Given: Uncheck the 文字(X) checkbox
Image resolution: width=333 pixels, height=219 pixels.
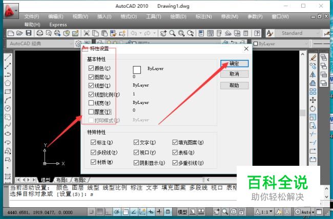Looking at the screenshot, I should pos(136,142).
